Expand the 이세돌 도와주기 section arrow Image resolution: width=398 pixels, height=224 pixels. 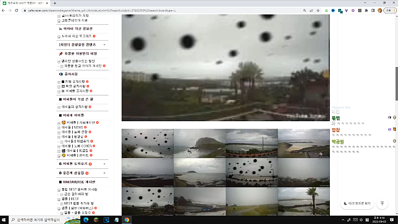pyautogui.click(x=104, y=164)
